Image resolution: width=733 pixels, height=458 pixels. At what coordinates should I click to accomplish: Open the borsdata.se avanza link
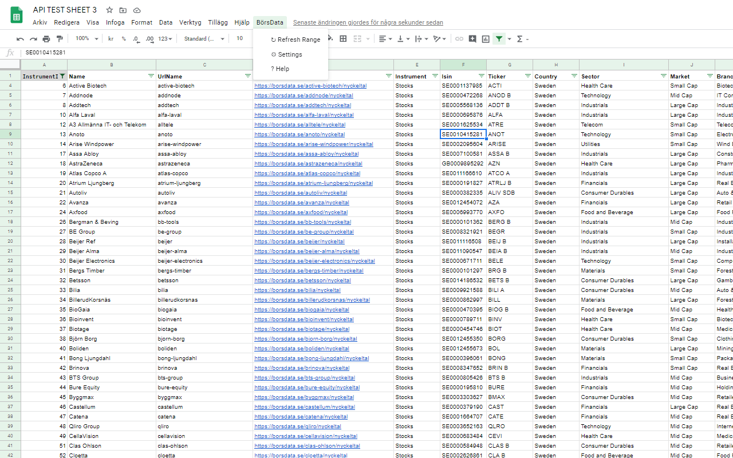click(302, 203)
